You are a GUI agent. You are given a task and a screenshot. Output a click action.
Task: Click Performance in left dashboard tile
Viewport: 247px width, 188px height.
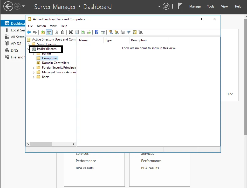point(86,161)
